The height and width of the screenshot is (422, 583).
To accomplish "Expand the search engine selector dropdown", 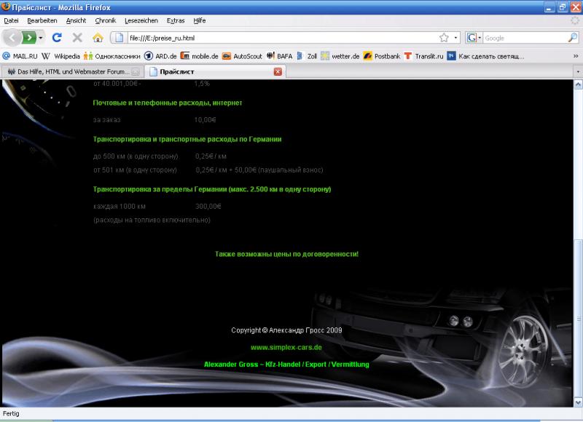I will pyautogui.click(x=474, y=38).
